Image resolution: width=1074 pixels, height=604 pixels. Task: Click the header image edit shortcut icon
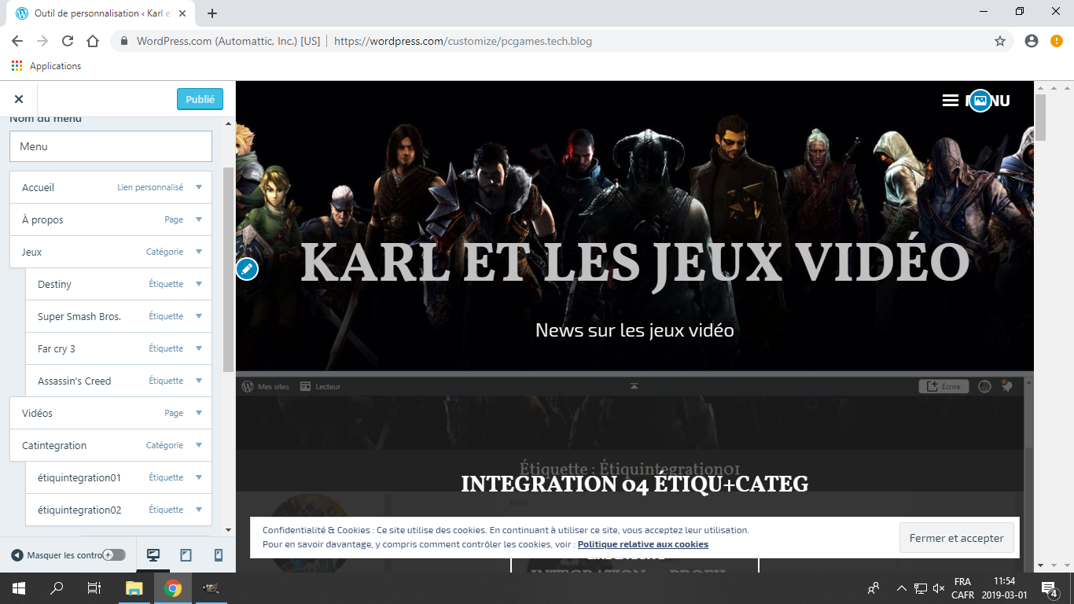pos(979,101)
